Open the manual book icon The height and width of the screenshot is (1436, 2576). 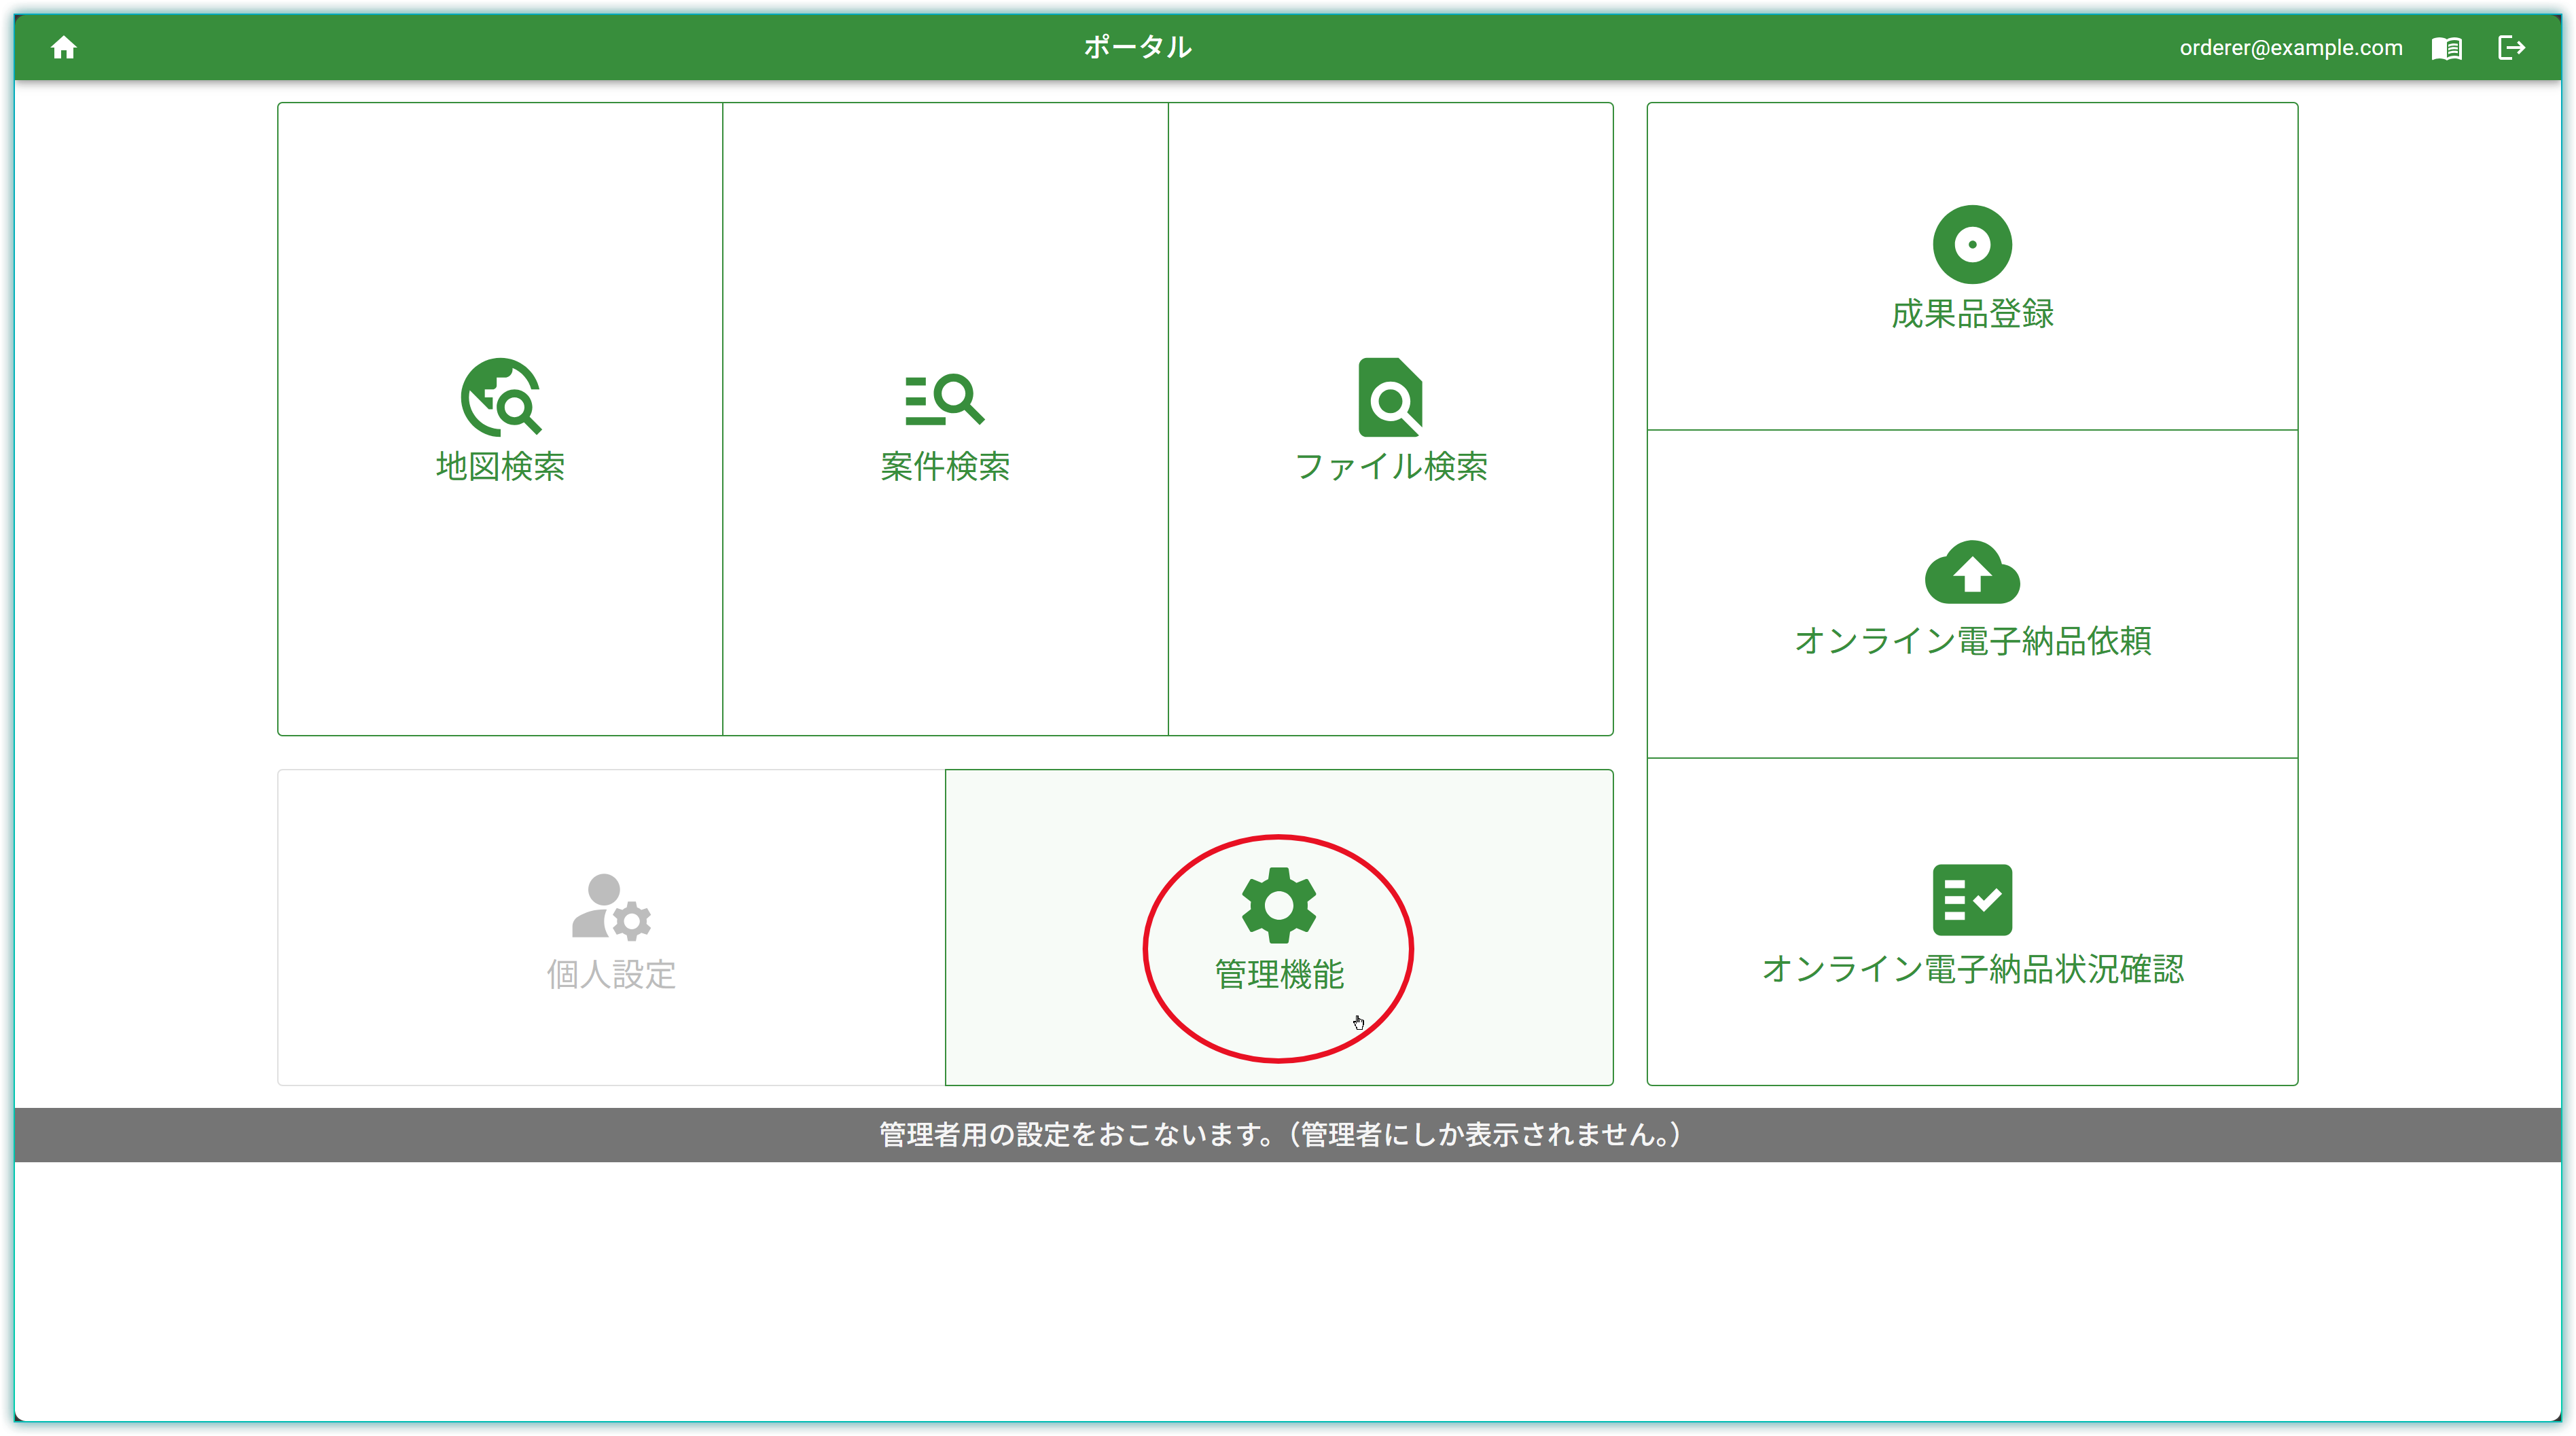(2446, 48)
